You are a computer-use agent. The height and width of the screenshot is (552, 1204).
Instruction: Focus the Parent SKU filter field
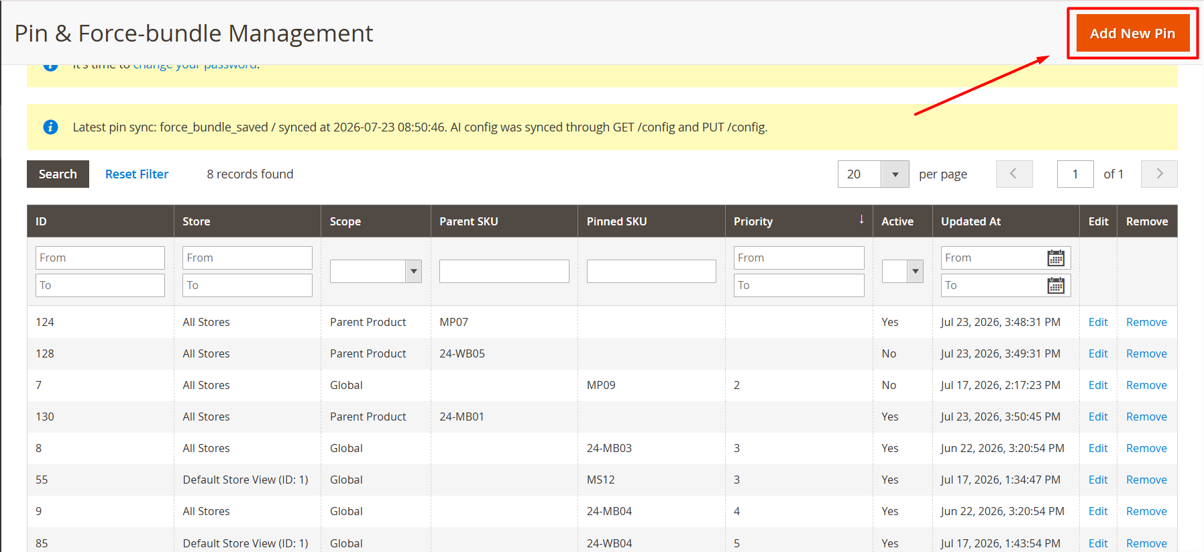click(x=504, y=272)
